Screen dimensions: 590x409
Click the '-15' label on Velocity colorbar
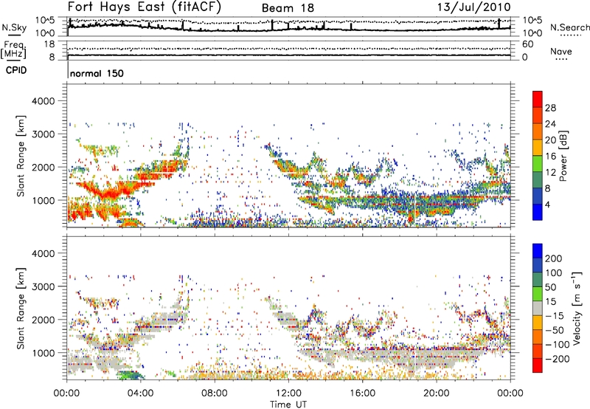555,316
